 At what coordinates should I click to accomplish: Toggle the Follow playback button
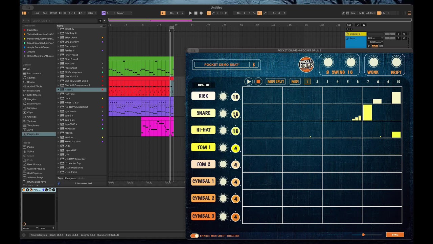point(163,13)
